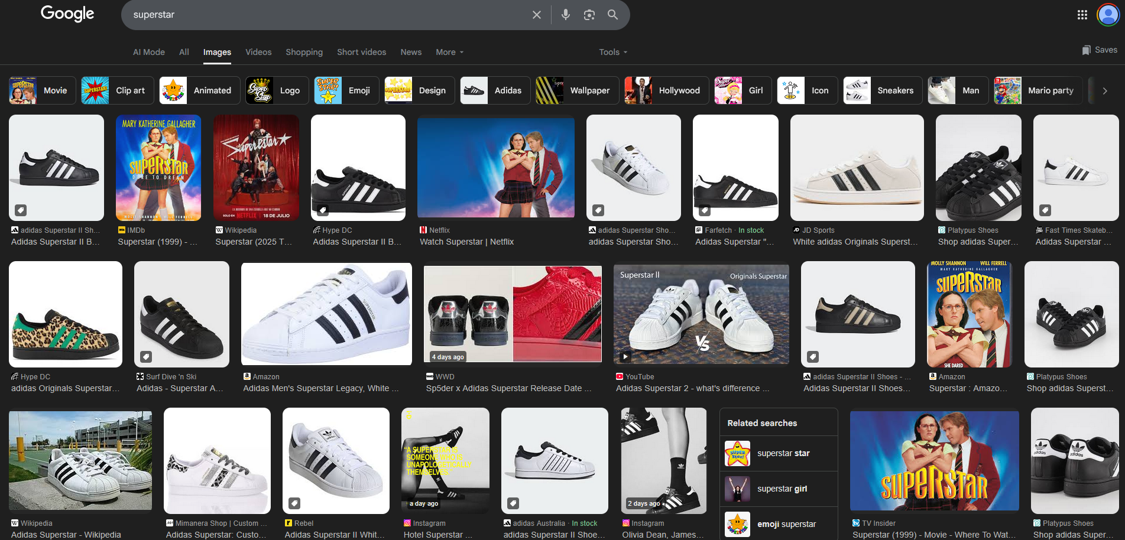
Task: Select the Icon filter chip
Action: (808, 90)
